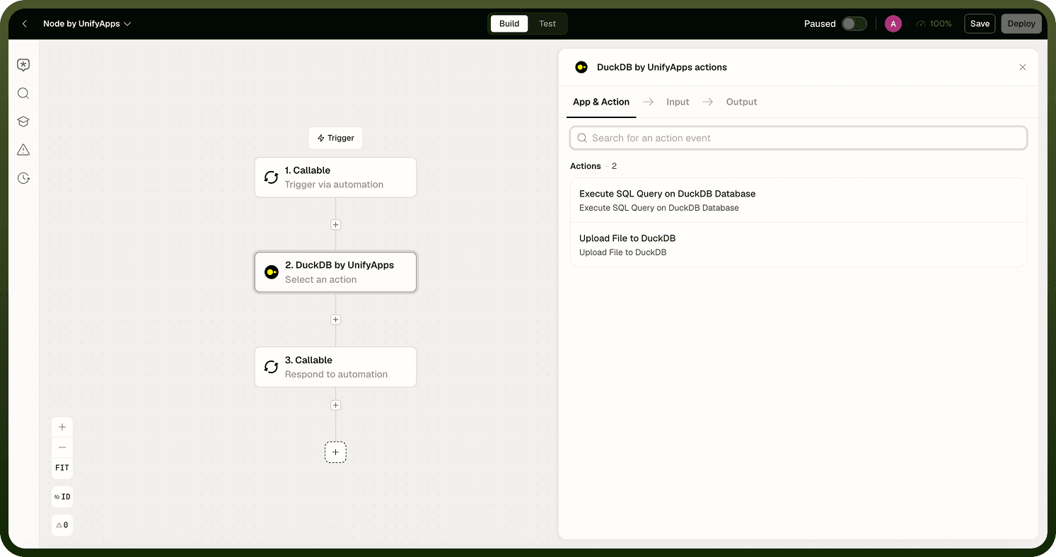The height and width of the screenshot is (557, 1056).
Task: Click the Deploy button
Action: [x=1021, y=23]
